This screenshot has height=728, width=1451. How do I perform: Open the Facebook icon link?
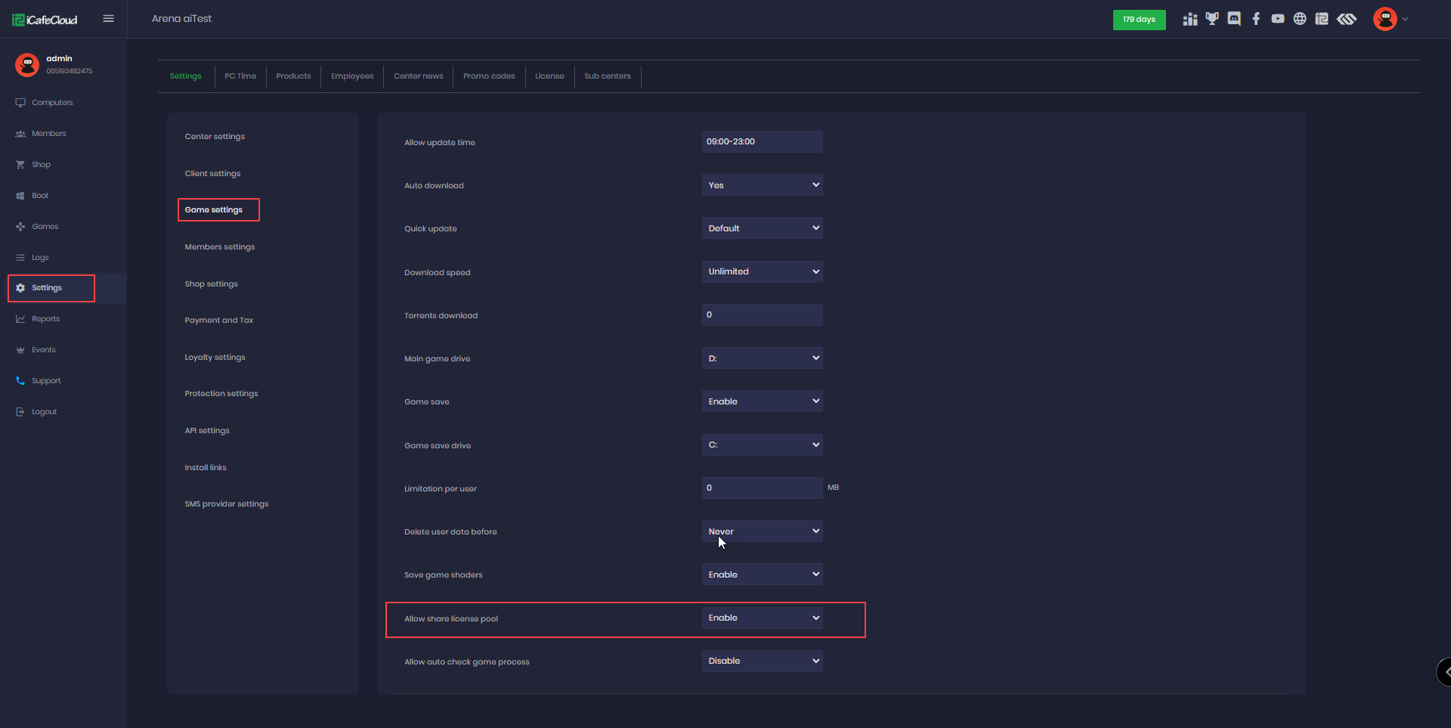[1256, 19]
